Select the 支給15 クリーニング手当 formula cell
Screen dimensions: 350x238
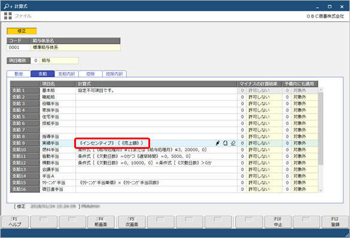(156, 182)
